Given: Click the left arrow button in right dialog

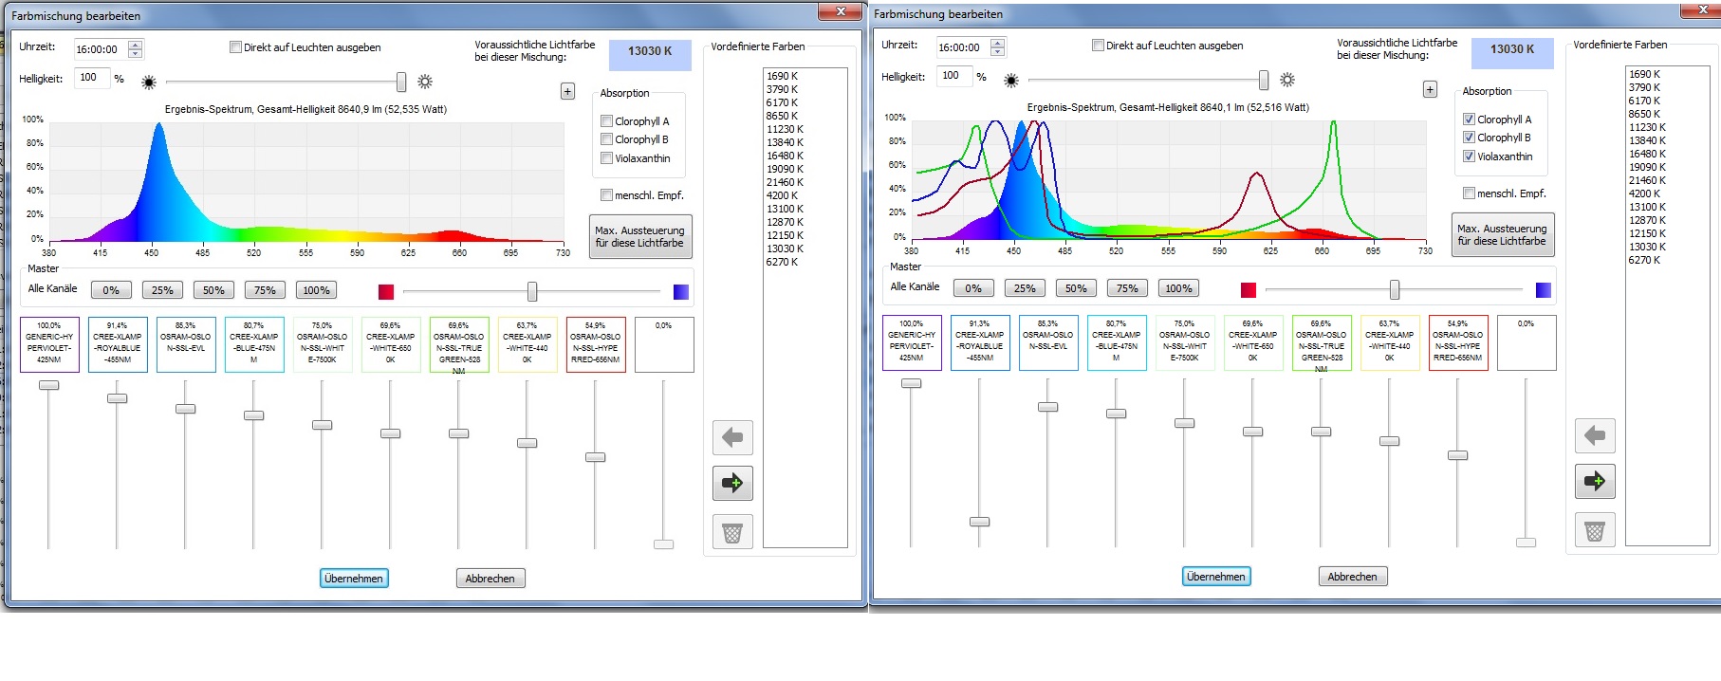Looking at the screenshot, I should (x=1595, y=435).
